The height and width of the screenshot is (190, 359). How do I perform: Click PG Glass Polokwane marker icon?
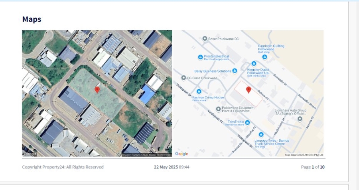tap(183, 78)
